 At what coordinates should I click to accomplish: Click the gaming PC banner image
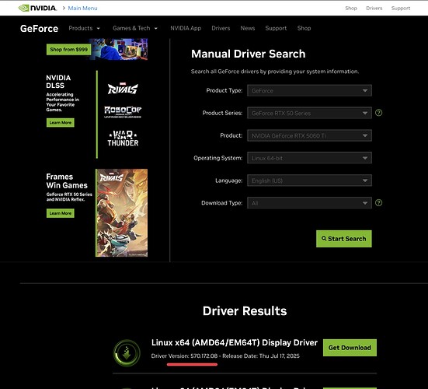119,49
